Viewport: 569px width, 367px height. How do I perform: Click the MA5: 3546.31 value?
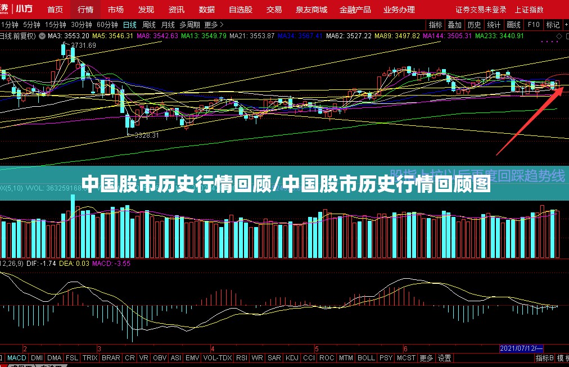coord(112,36)
